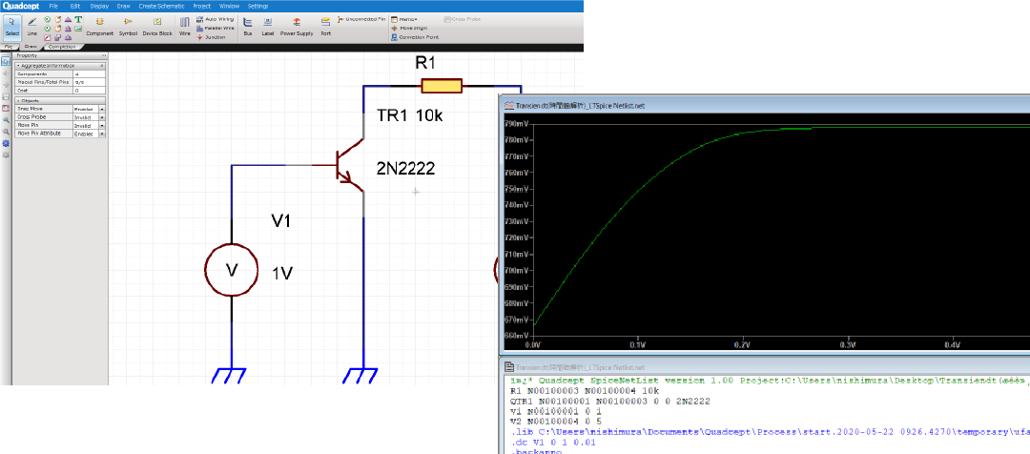The height and width of the screenshot is (454, 1030).
Task: Choose the Line drawing tool
Action: point(32,25)
